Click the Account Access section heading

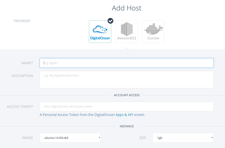tap(127, 95)
